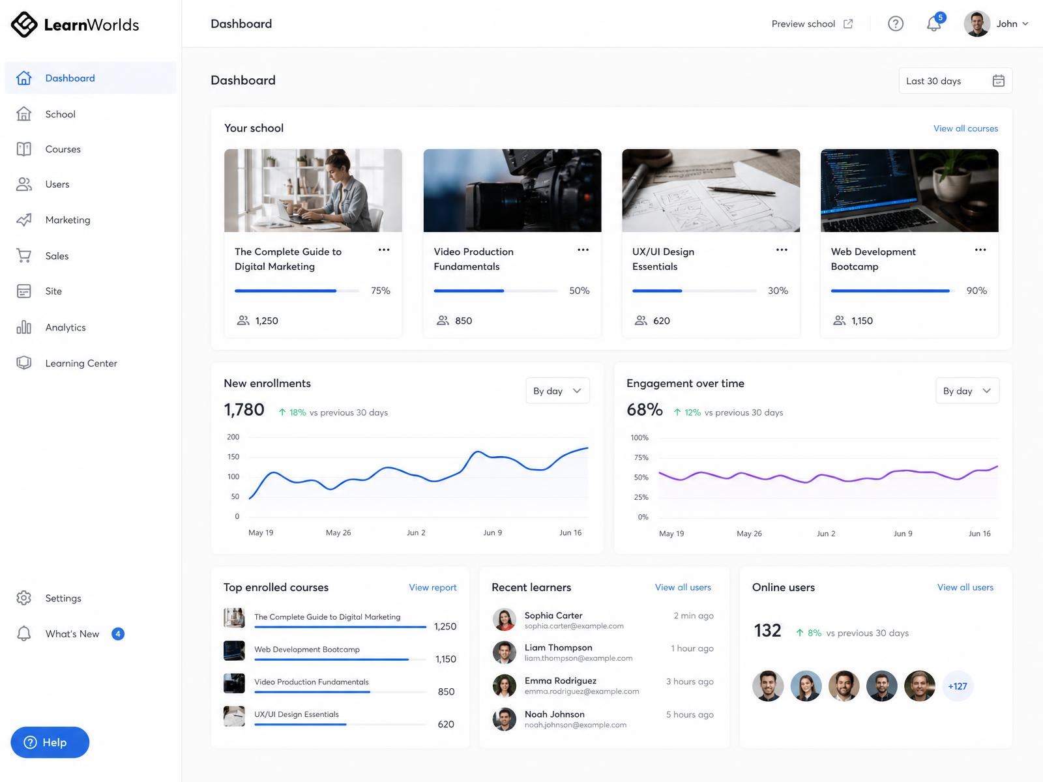Screen dimensions: 1043x782
Task: Click the calendar icon in date range field
Action: tap(998, 81)
